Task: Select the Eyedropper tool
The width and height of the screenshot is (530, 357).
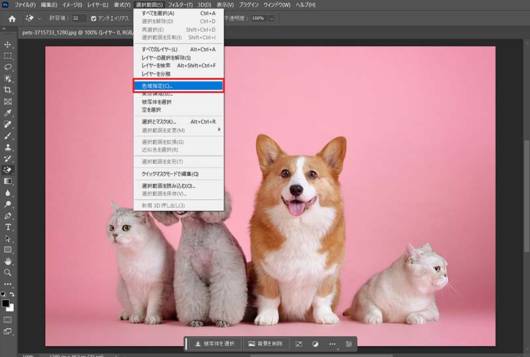Action: (x=8, y=112)
